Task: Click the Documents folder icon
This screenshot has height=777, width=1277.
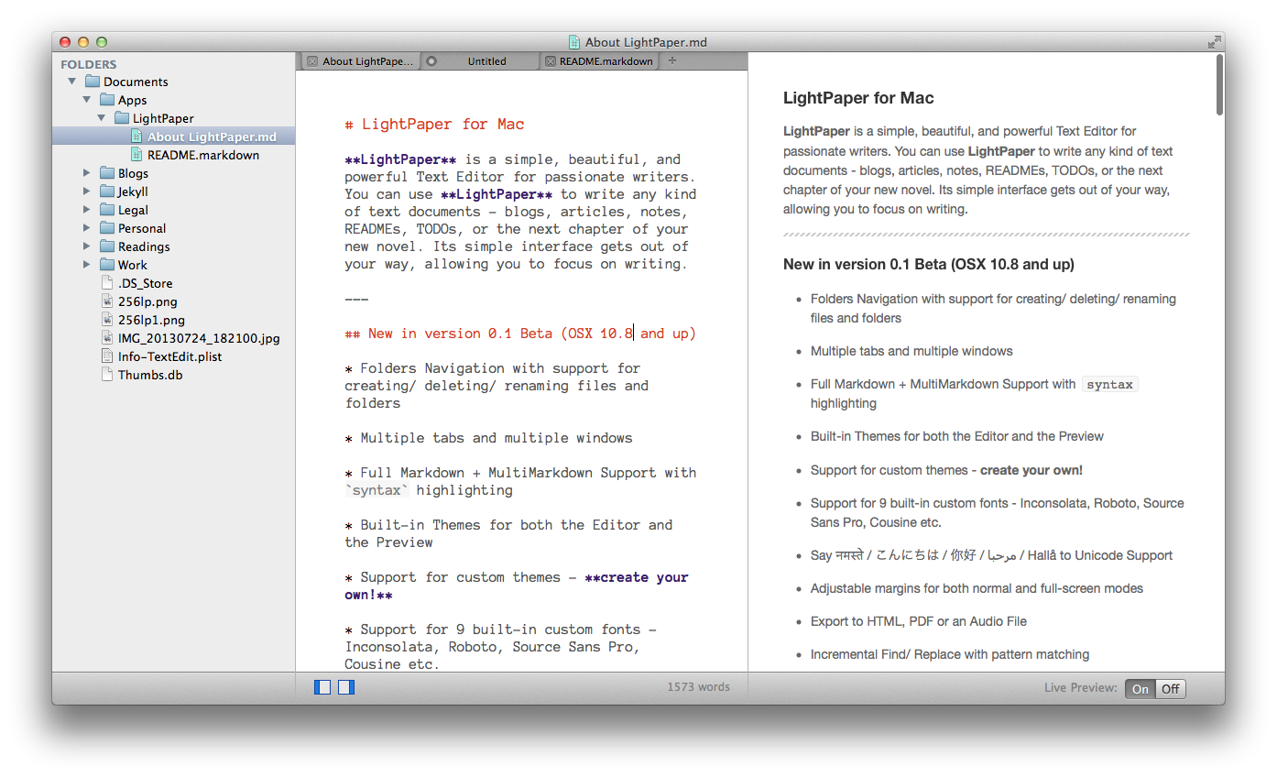Action: tap(93, 82)
